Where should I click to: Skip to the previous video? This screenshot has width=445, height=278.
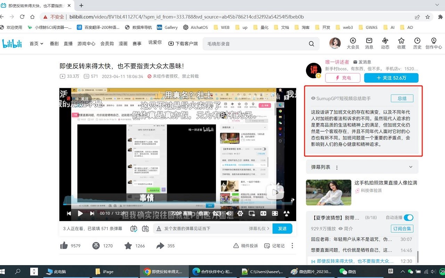tap(69, 213)
